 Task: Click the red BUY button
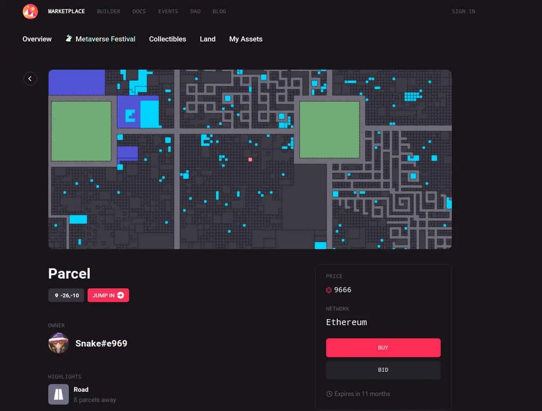(383, 348)
